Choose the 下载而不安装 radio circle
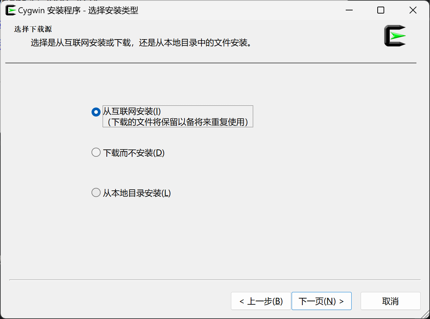This screenshot has width=430, height=319. tap(96, 153)
